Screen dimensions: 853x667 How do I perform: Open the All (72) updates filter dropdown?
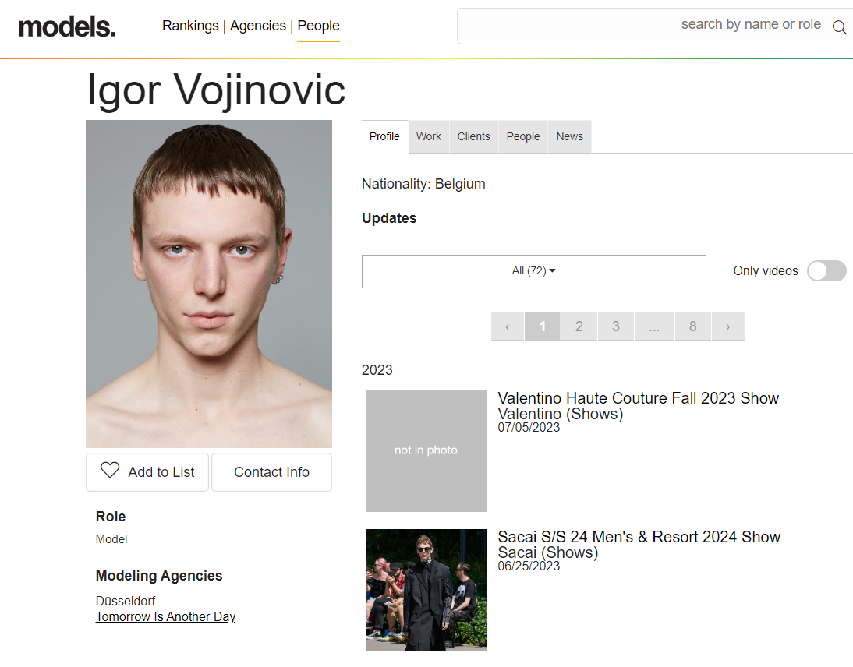click(x=533, y=271)
